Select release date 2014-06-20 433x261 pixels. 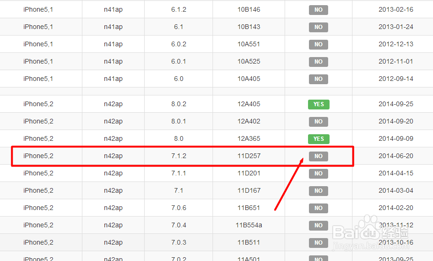point(396,156)
